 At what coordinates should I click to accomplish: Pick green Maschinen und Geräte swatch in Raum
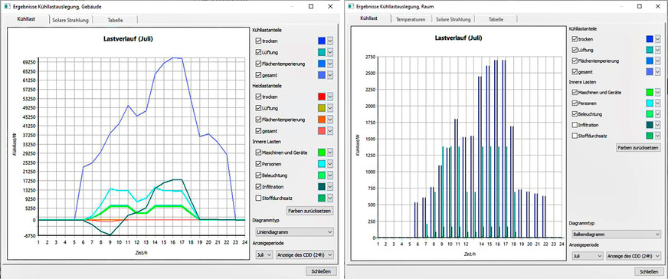point(650,92)
